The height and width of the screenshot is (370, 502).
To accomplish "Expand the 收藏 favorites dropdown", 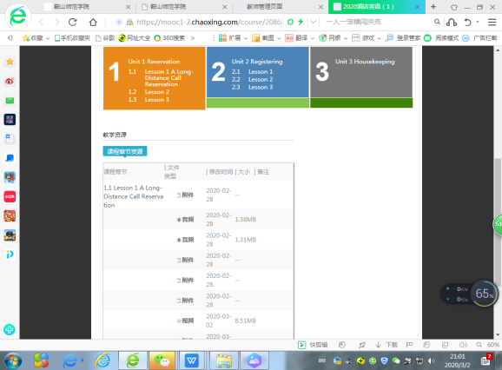I will [48, 38].
